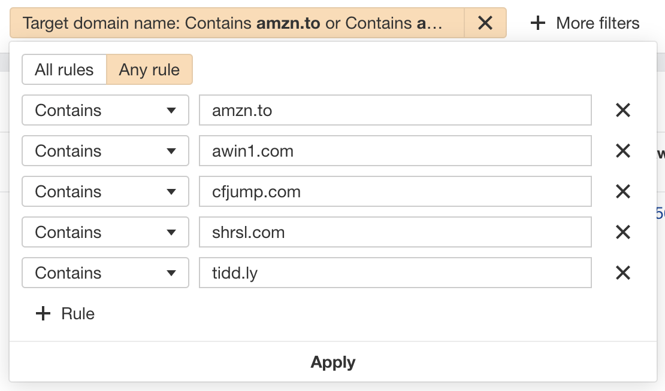Select the Any rule matching mode
665x391 pixels.
pyautogui.click(x=149, y=69)
